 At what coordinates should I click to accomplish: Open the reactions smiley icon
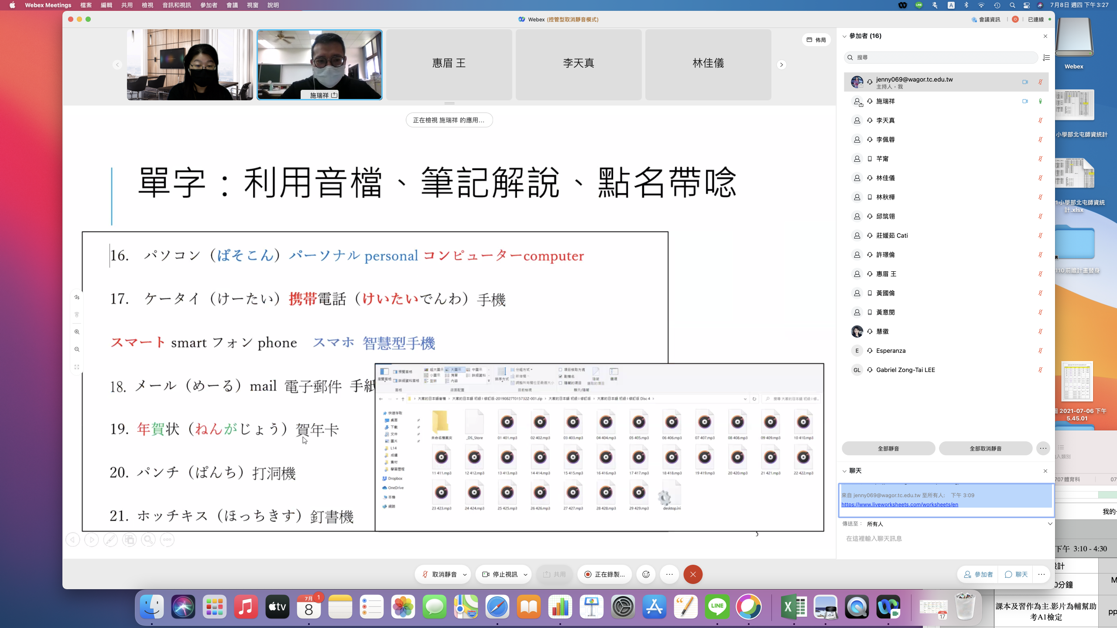(x=646, y=574)
